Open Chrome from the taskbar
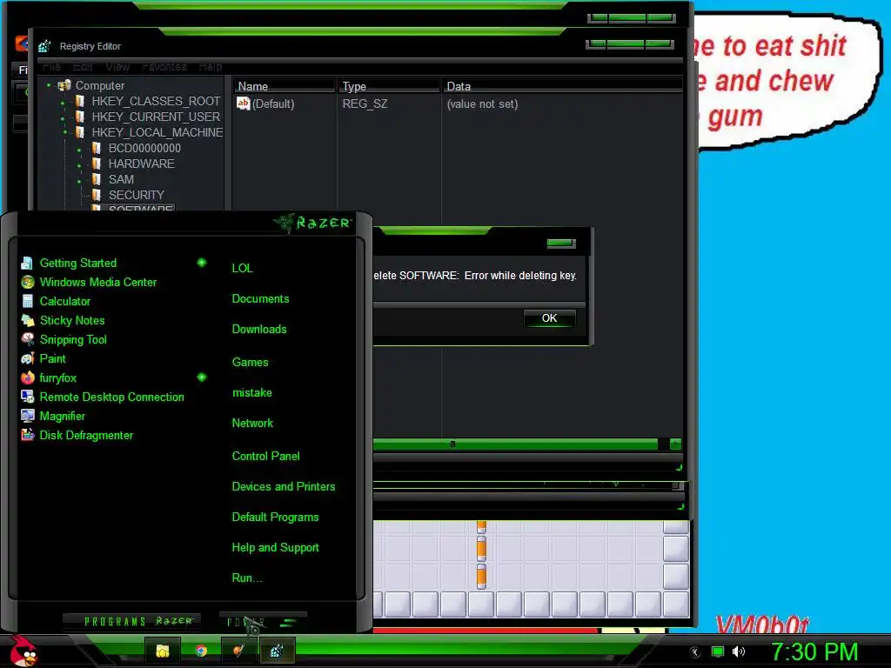 [x=201, y=651]
